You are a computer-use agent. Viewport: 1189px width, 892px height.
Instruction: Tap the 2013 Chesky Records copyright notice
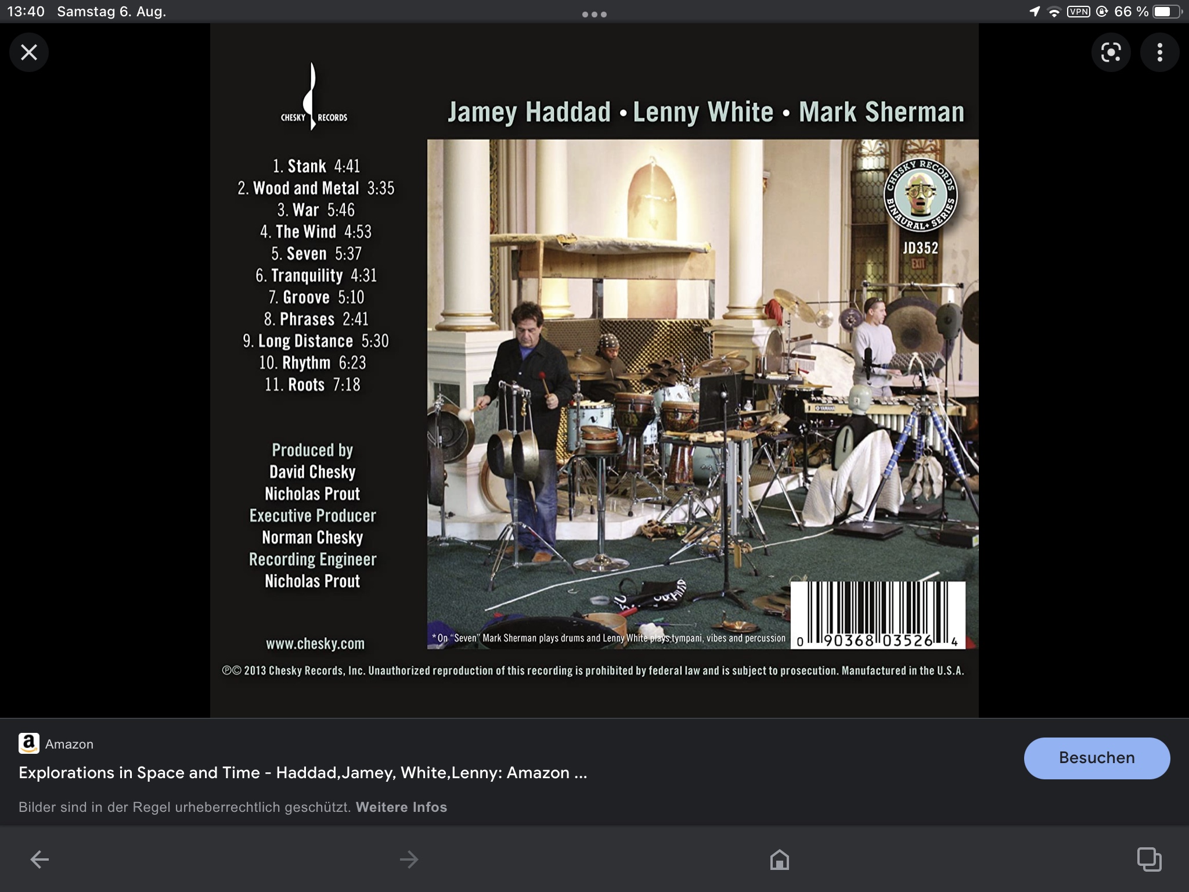(x=593, y=671)
